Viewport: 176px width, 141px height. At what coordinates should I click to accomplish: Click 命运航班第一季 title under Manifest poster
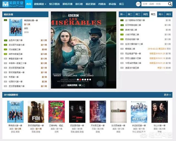coord(139,126)
